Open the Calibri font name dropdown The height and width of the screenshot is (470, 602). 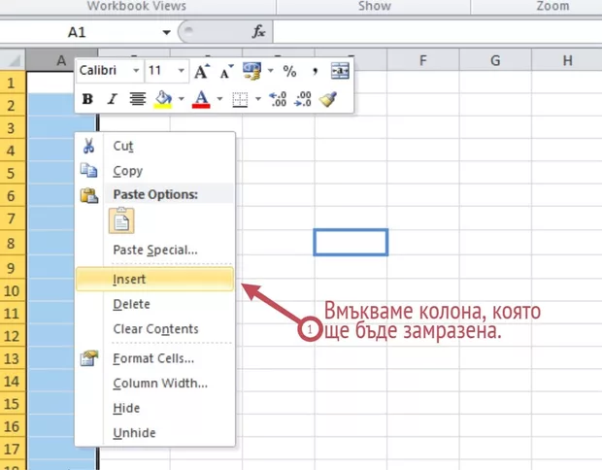coord(136,71)
